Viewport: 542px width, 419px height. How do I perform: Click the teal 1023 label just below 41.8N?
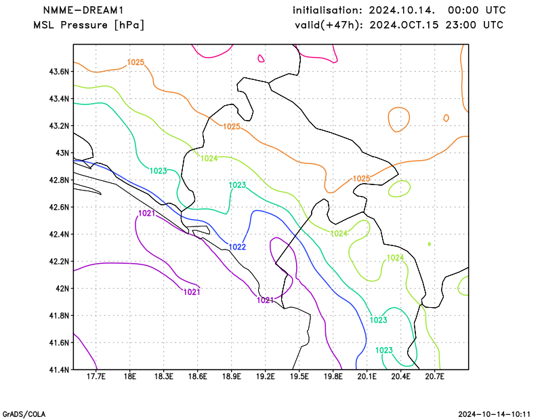tap(379, 320)
